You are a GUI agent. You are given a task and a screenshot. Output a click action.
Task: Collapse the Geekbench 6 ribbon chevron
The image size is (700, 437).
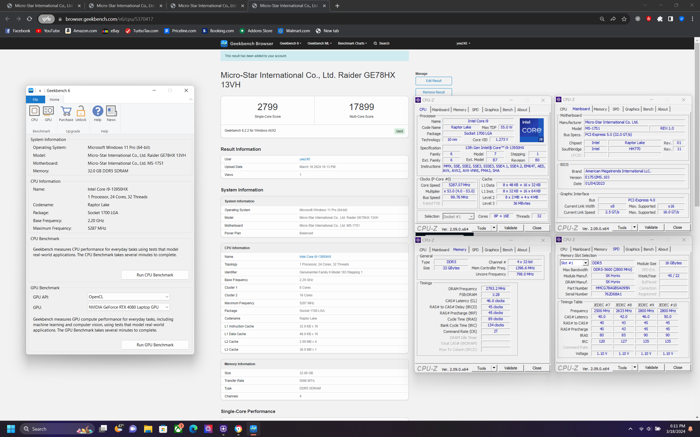[191, 99]
